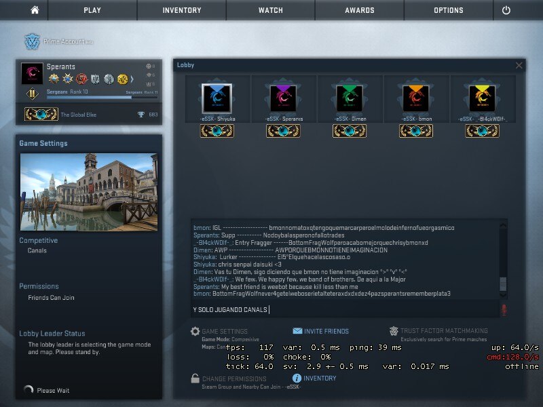
Task: Click Bl4ckW0lf's Global Elite rank badge
Action: [482, 131]
